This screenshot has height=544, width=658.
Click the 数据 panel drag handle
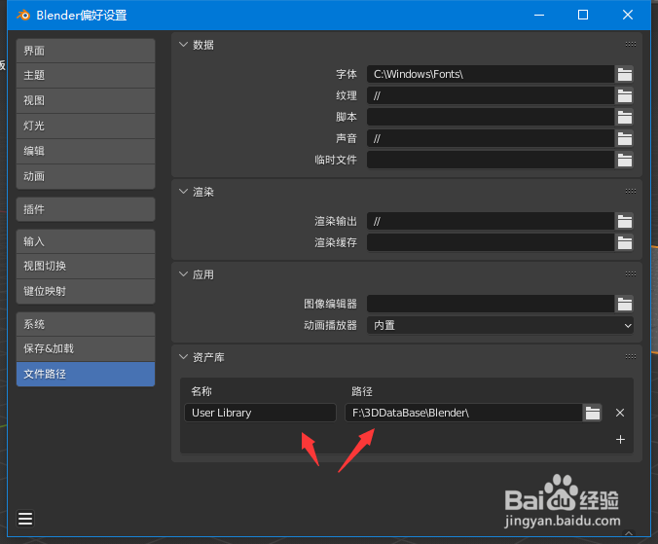click(631, 44)
